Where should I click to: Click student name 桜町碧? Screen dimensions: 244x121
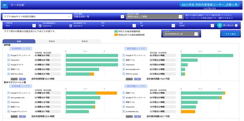[x=7, y=45]
